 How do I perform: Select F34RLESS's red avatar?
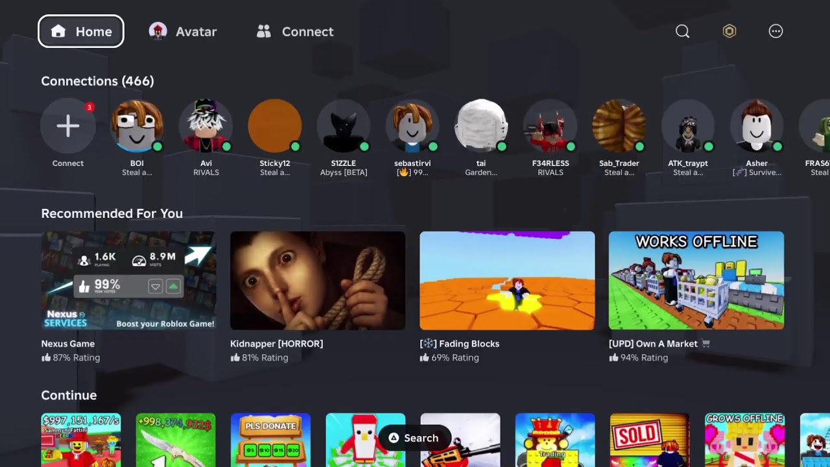551,126
